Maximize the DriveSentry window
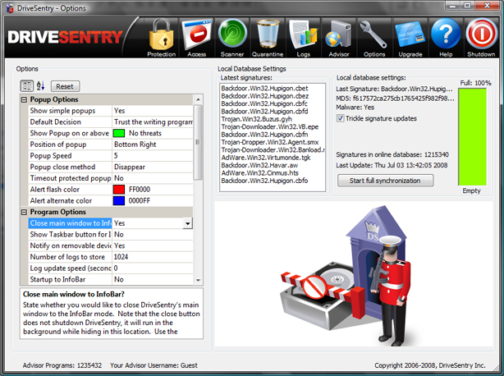The image size is (504, 376). tap(468, 6)
